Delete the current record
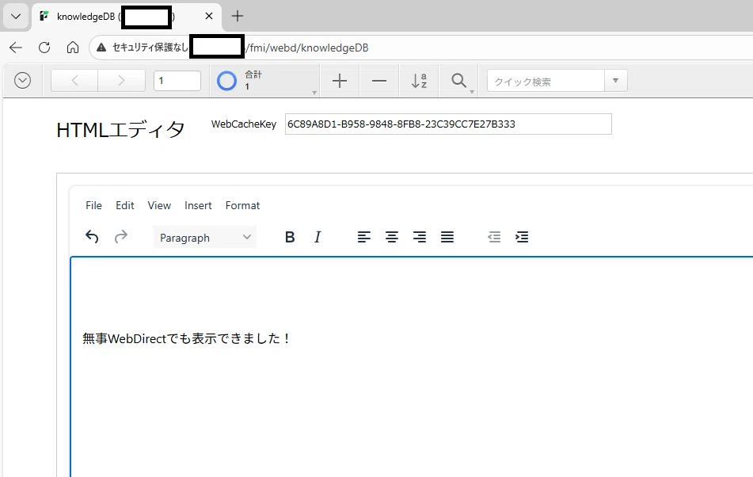 coord(379,81)
